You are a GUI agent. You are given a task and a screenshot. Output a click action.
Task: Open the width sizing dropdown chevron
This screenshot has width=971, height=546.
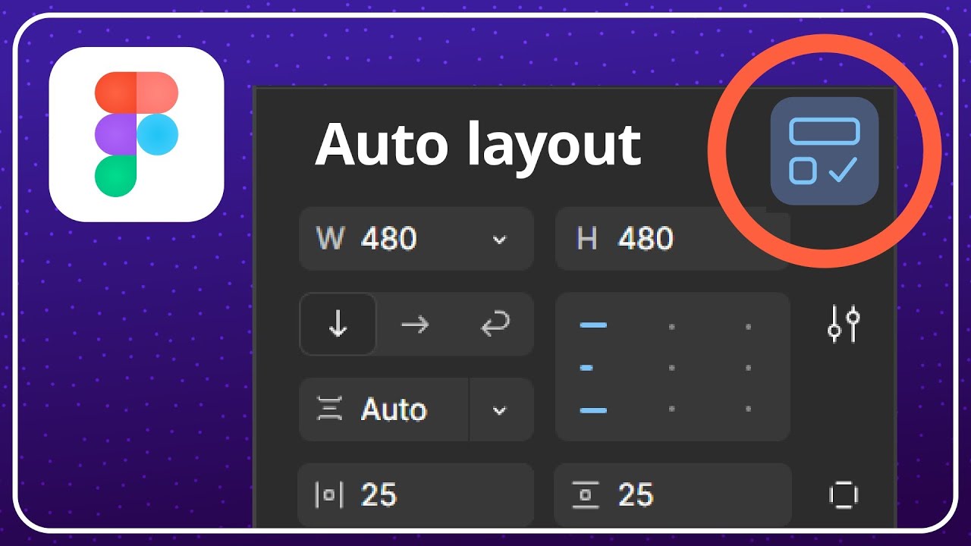[x=499, y=240]
